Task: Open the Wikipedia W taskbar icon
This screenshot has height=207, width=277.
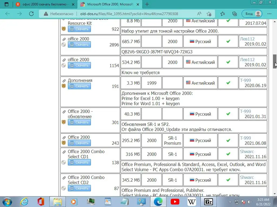Action: [x=192, y=202]
